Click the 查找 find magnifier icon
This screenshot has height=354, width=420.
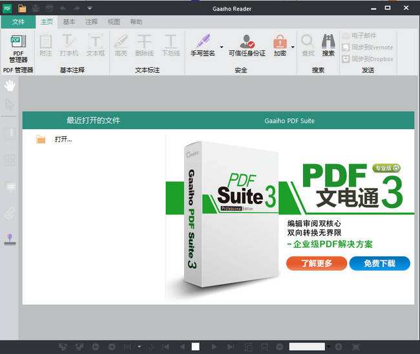[x=308, y=41]
